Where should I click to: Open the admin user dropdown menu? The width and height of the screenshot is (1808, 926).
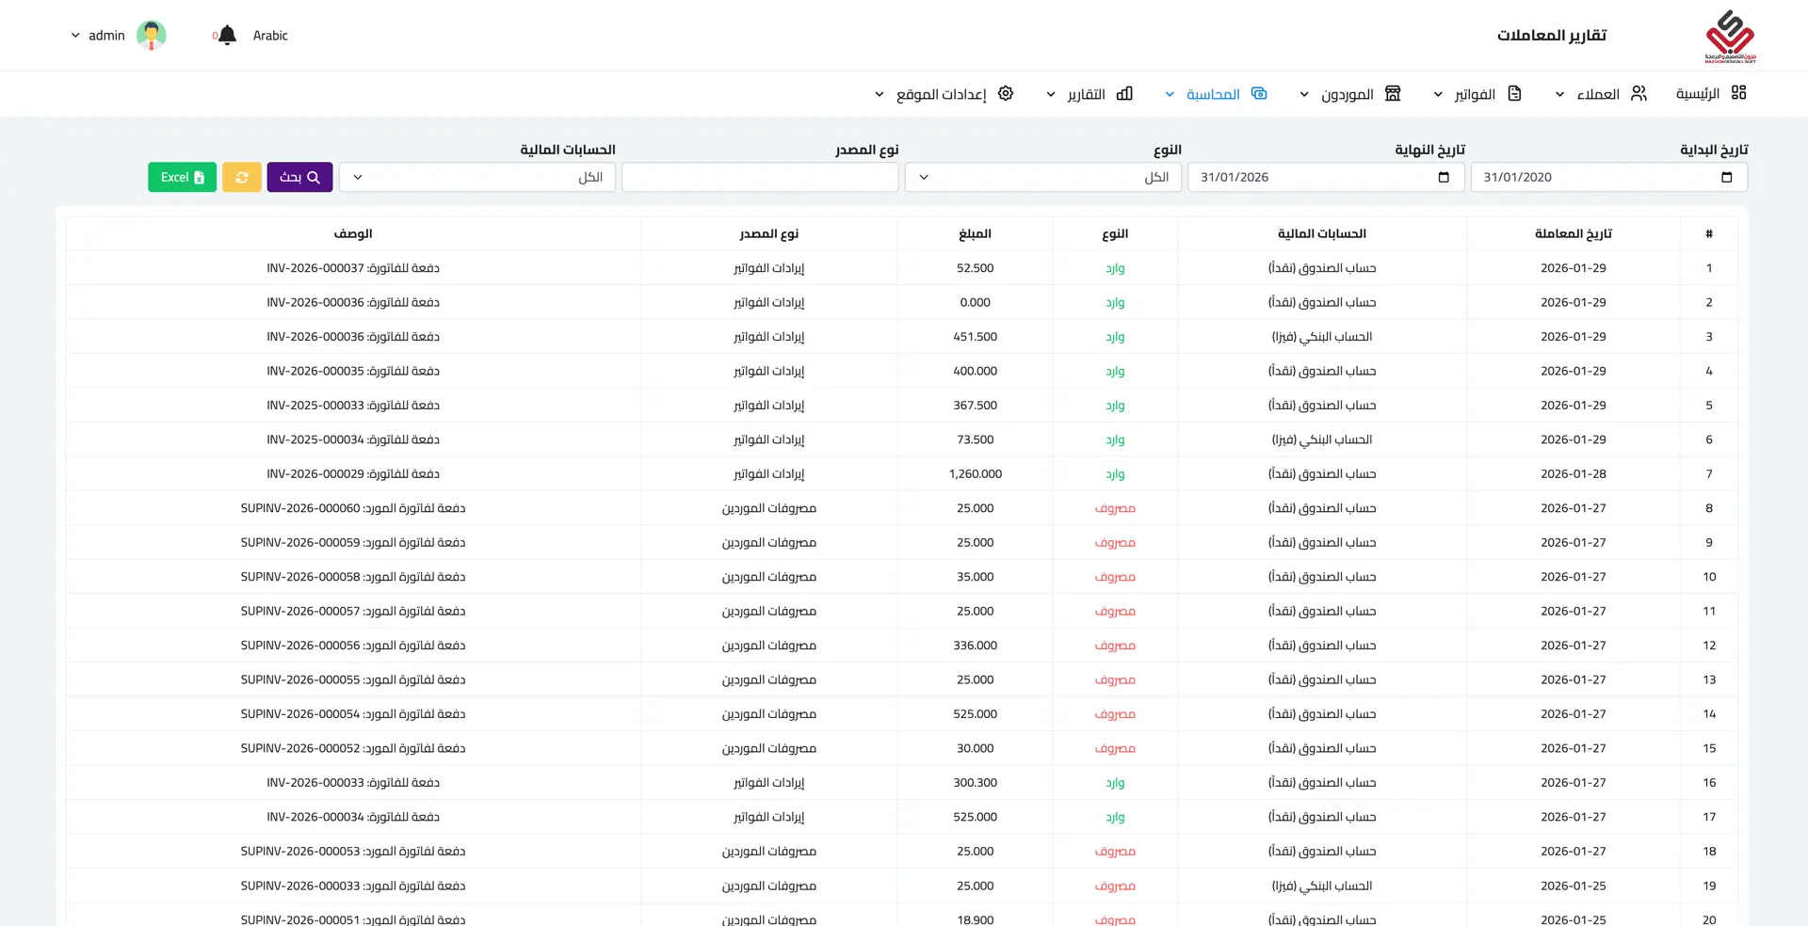[x=98, y=36]
